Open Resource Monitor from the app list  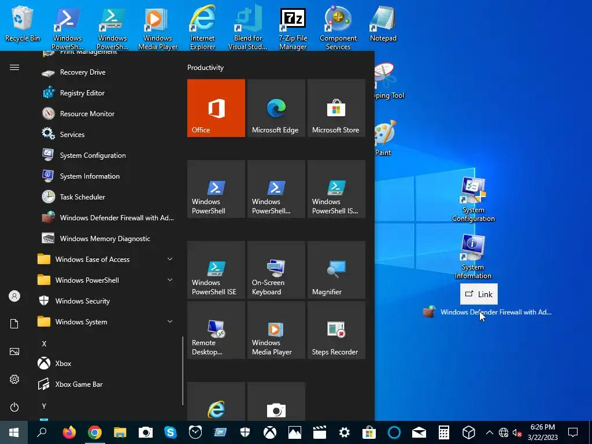click(x=106, y=114)
